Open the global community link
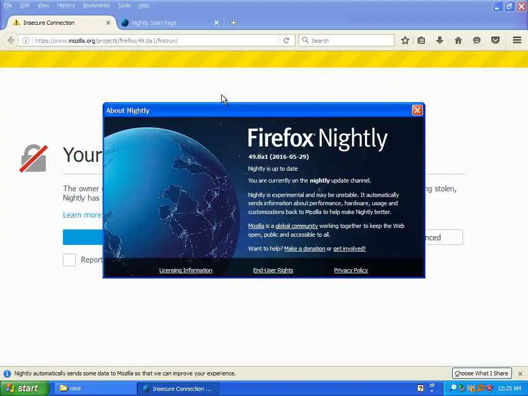Screen dimensions: 528x396 point(296,226)
